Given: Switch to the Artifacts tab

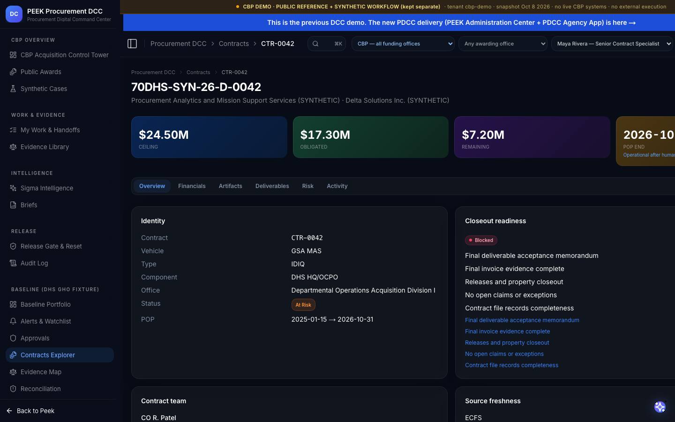Looking at the screenshot, I should coord(231,186).
